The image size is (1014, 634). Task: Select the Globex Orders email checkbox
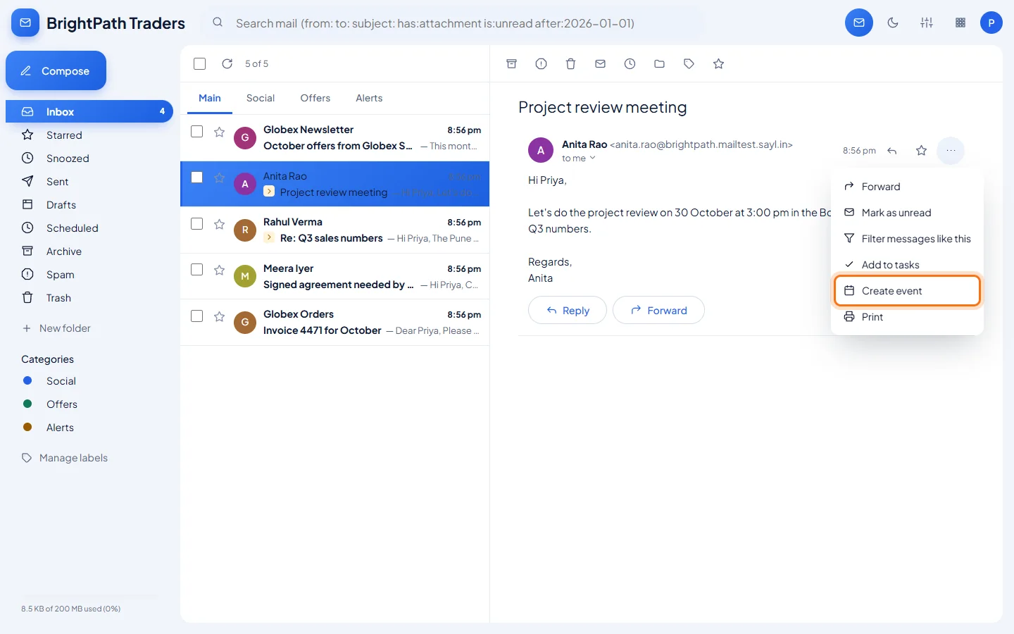(197, 316)
